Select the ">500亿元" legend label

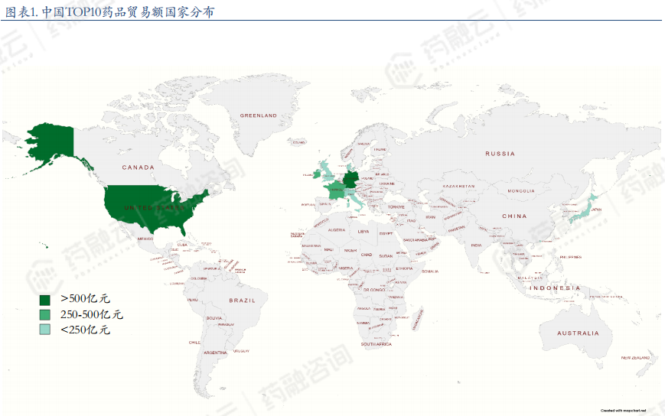tap(85, 299)
